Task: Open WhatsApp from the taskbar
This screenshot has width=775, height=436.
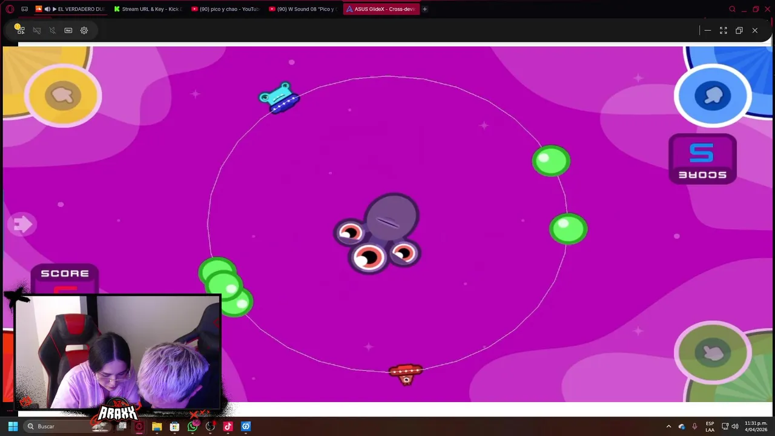Action: 193,426
